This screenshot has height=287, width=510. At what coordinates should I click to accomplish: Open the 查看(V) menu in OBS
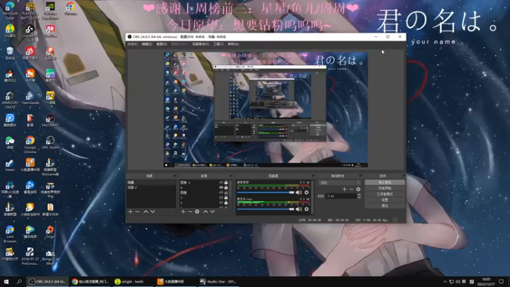click(162, 44)
